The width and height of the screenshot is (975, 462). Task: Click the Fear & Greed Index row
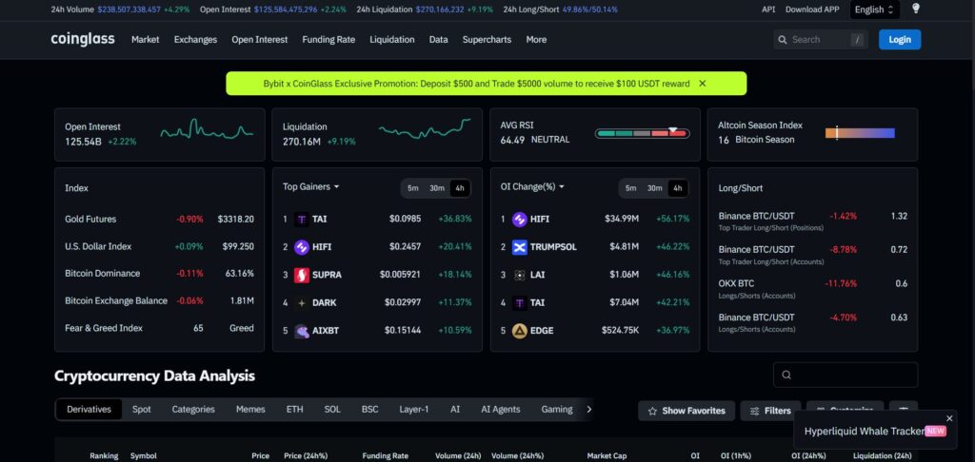point(159,328)
